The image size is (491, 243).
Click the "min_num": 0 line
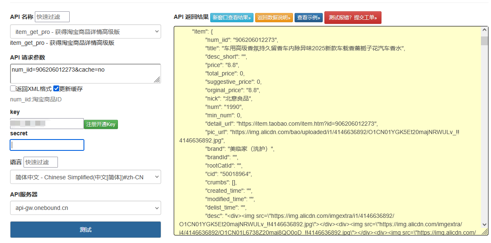223,115
